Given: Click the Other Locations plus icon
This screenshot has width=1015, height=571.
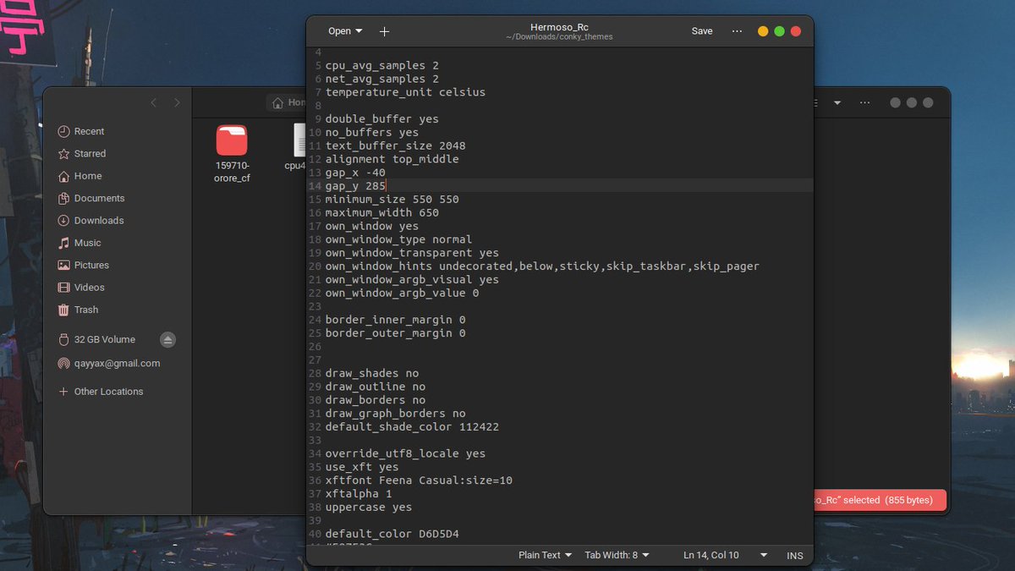Looking at the screenshot, I should pyautogui.click(x=63, y=392).
